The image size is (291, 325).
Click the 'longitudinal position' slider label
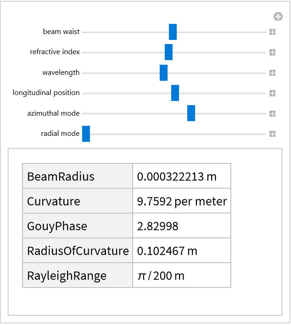(46, 93)
